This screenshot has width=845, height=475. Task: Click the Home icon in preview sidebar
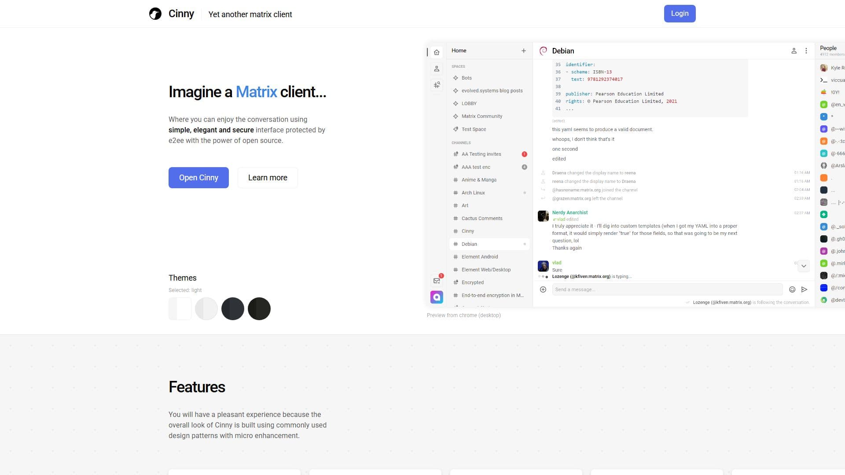tap(437, 52)
